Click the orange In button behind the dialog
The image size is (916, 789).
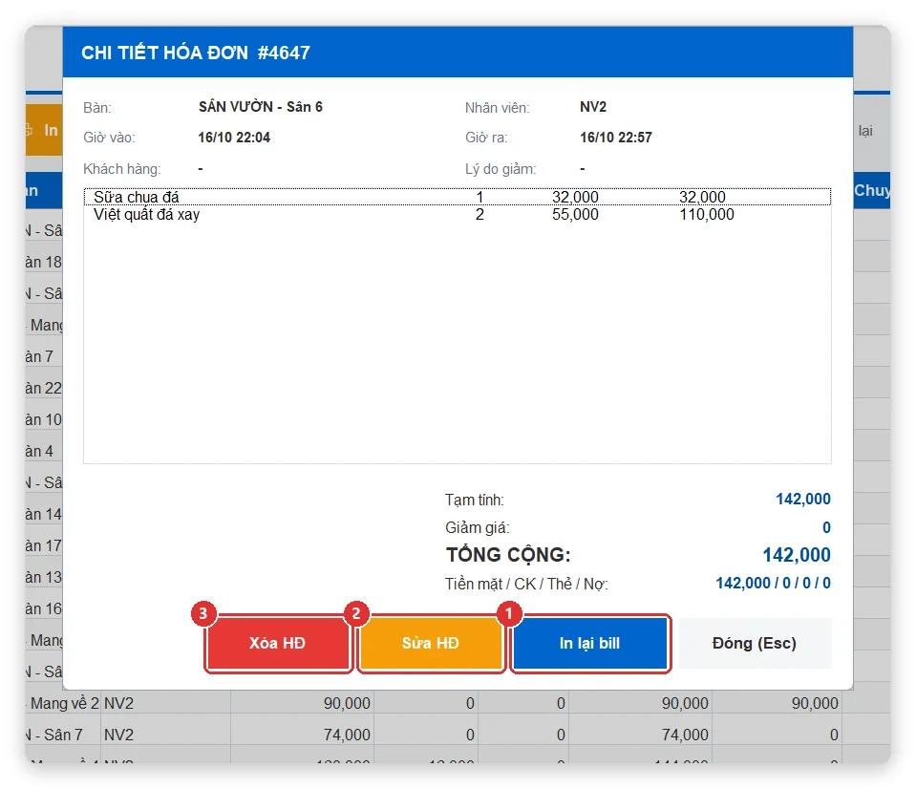44,130
